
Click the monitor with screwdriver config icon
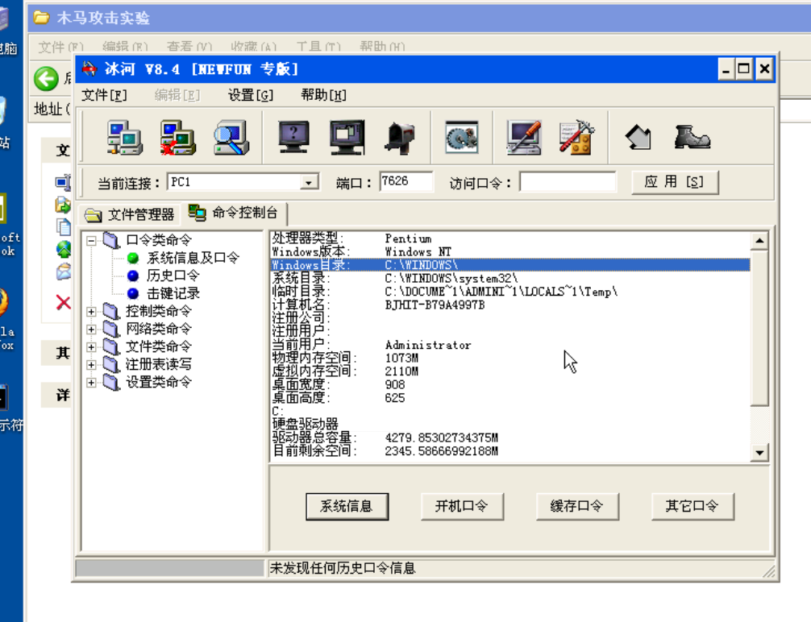coord(524,138)
